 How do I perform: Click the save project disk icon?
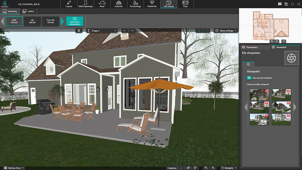286,4
